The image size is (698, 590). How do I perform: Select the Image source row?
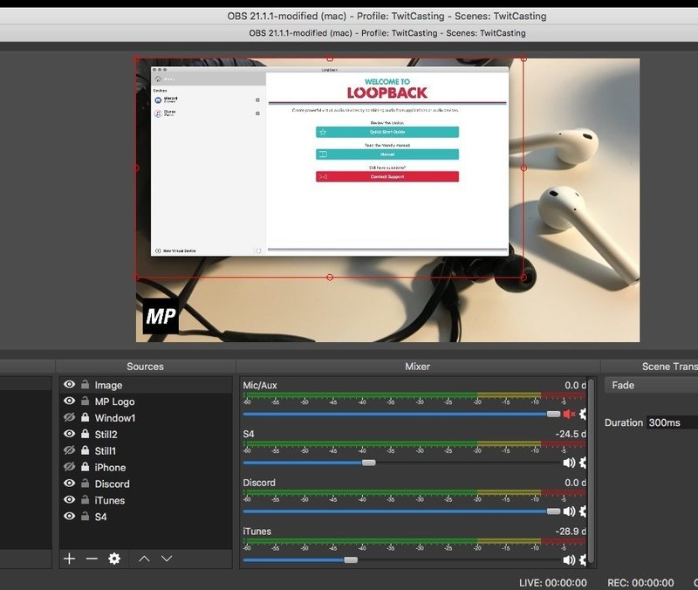click(146, 385)
